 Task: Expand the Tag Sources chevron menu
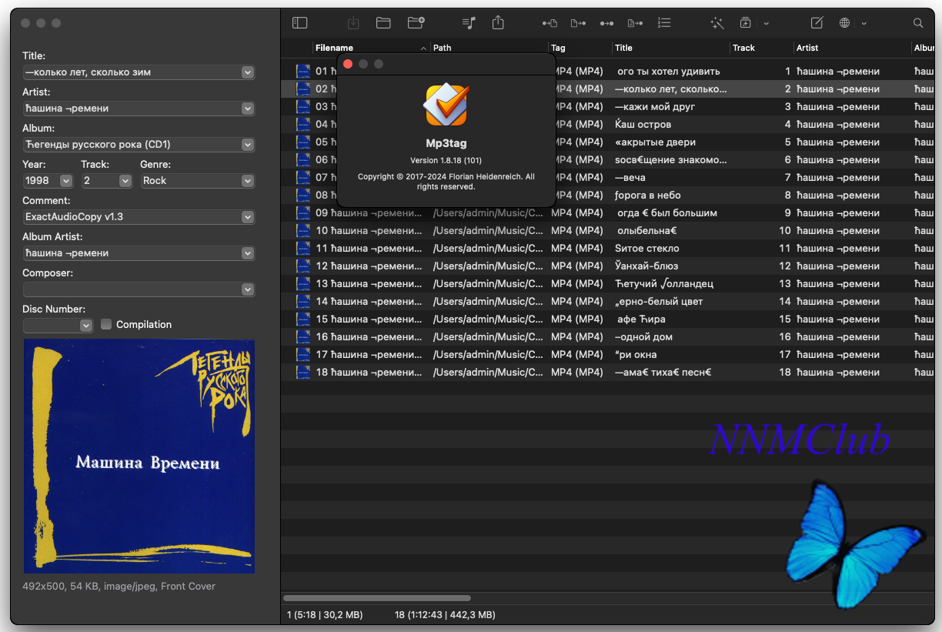tap(864, 24)
